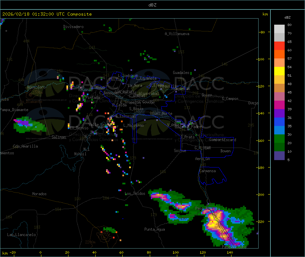Screen dimensions: 305x257
Task: Click the Salinas label
Action: tap(59, 137)
